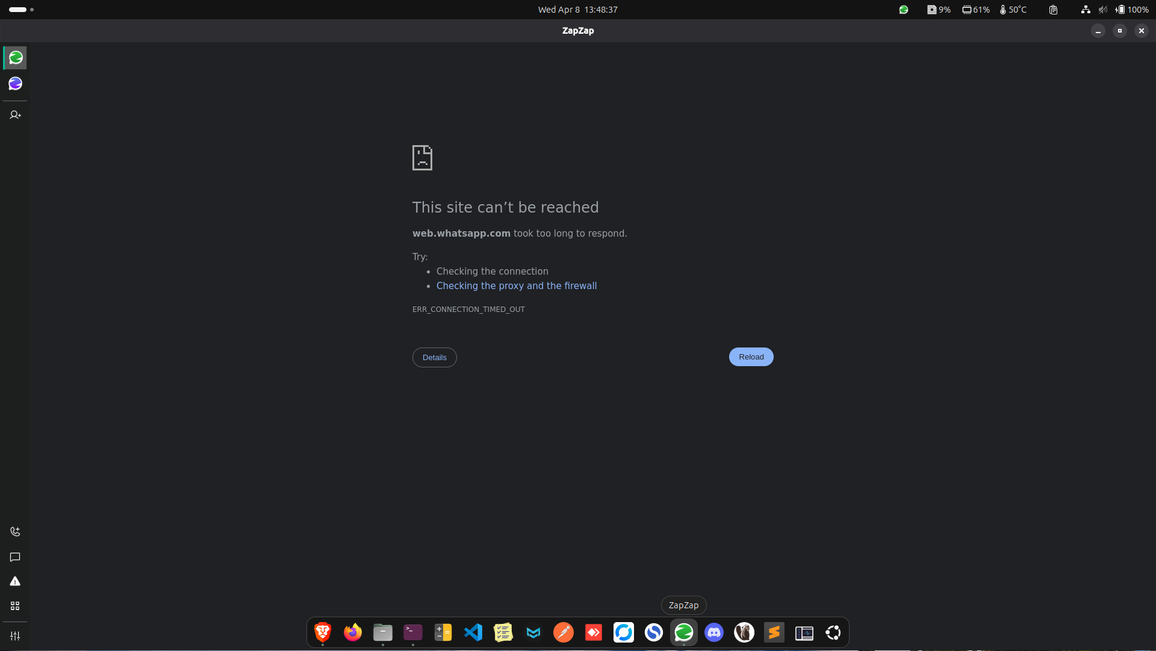Open the settings sliders icon in sidebar

pos(16,636)
